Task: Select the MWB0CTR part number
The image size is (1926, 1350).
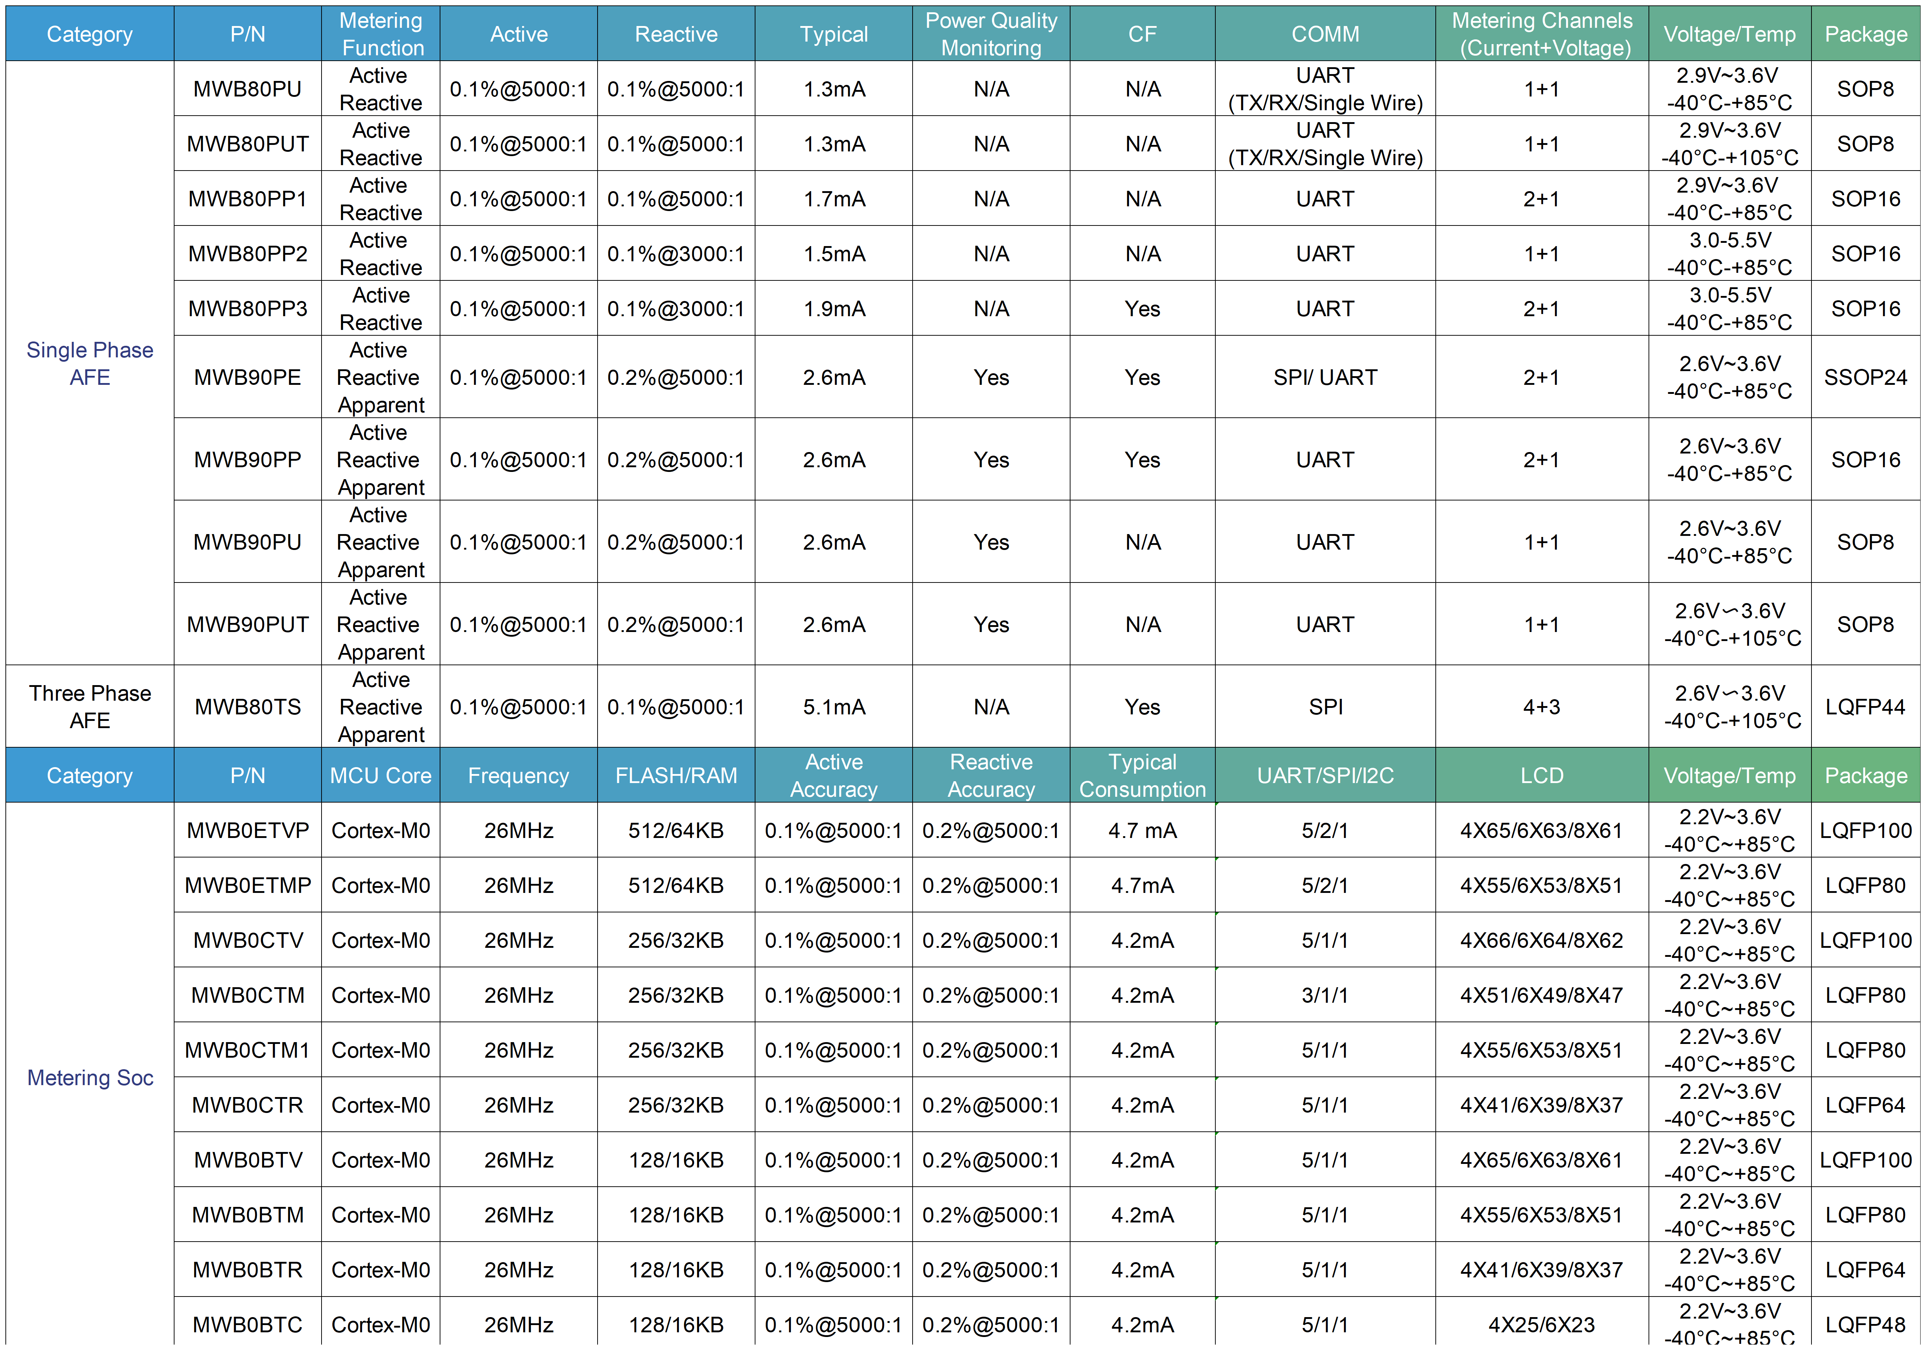Action: point(247,1105)
